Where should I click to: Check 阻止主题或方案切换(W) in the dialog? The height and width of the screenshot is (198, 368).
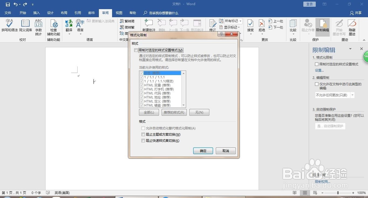(x=143, y=134)
